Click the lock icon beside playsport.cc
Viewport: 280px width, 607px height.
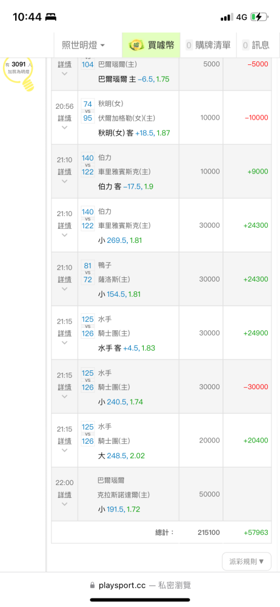[92, 585]
